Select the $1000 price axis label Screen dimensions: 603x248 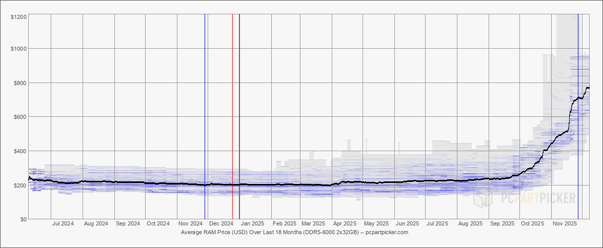click(18, 49)
